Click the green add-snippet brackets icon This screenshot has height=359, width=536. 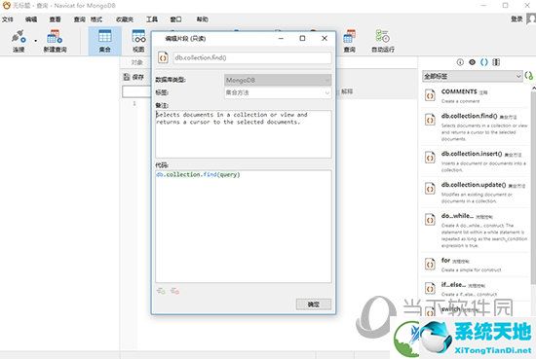point(528,76)
